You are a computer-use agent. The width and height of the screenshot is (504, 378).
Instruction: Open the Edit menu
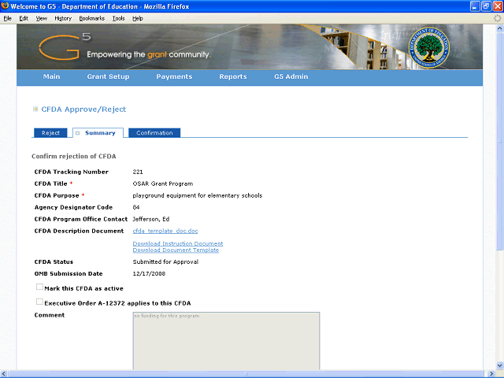tap(24, 18)
